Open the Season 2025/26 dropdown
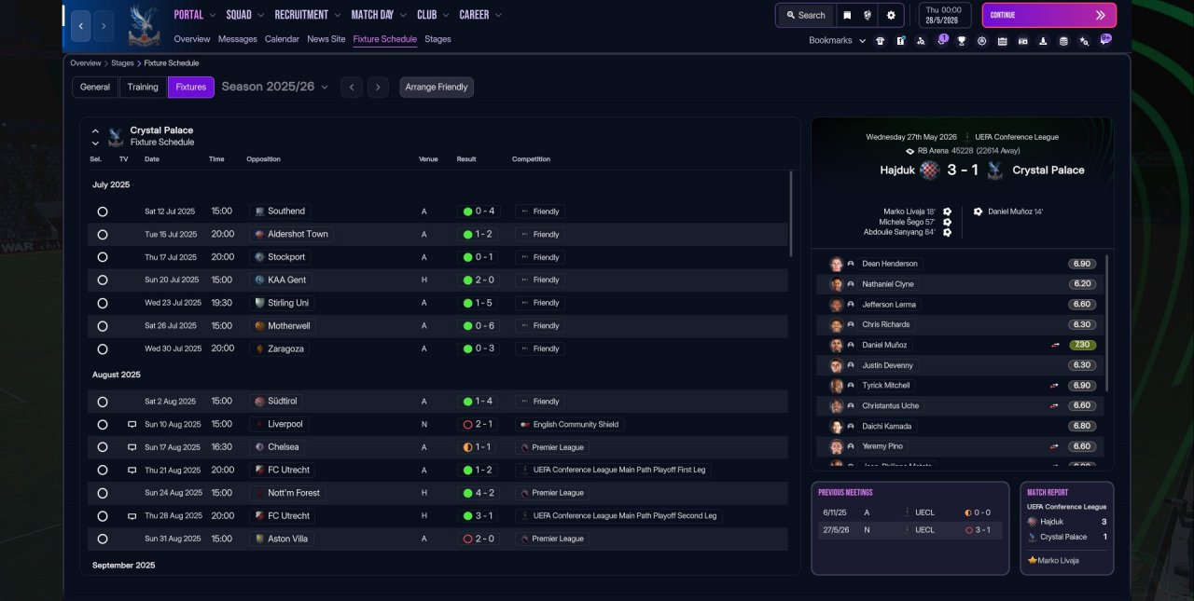 tap(274, 87)
